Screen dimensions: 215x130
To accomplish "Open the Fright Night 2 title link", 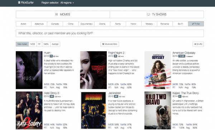I will [x=116, y=53].
